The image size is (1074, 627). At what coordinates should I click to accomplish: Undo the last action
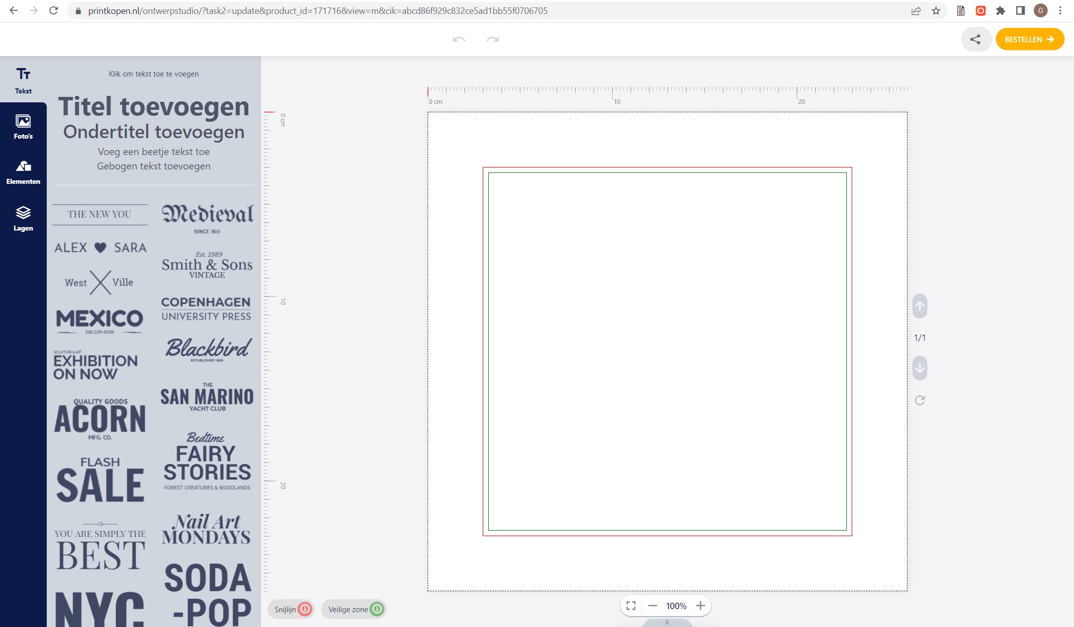tap(459, 39)
